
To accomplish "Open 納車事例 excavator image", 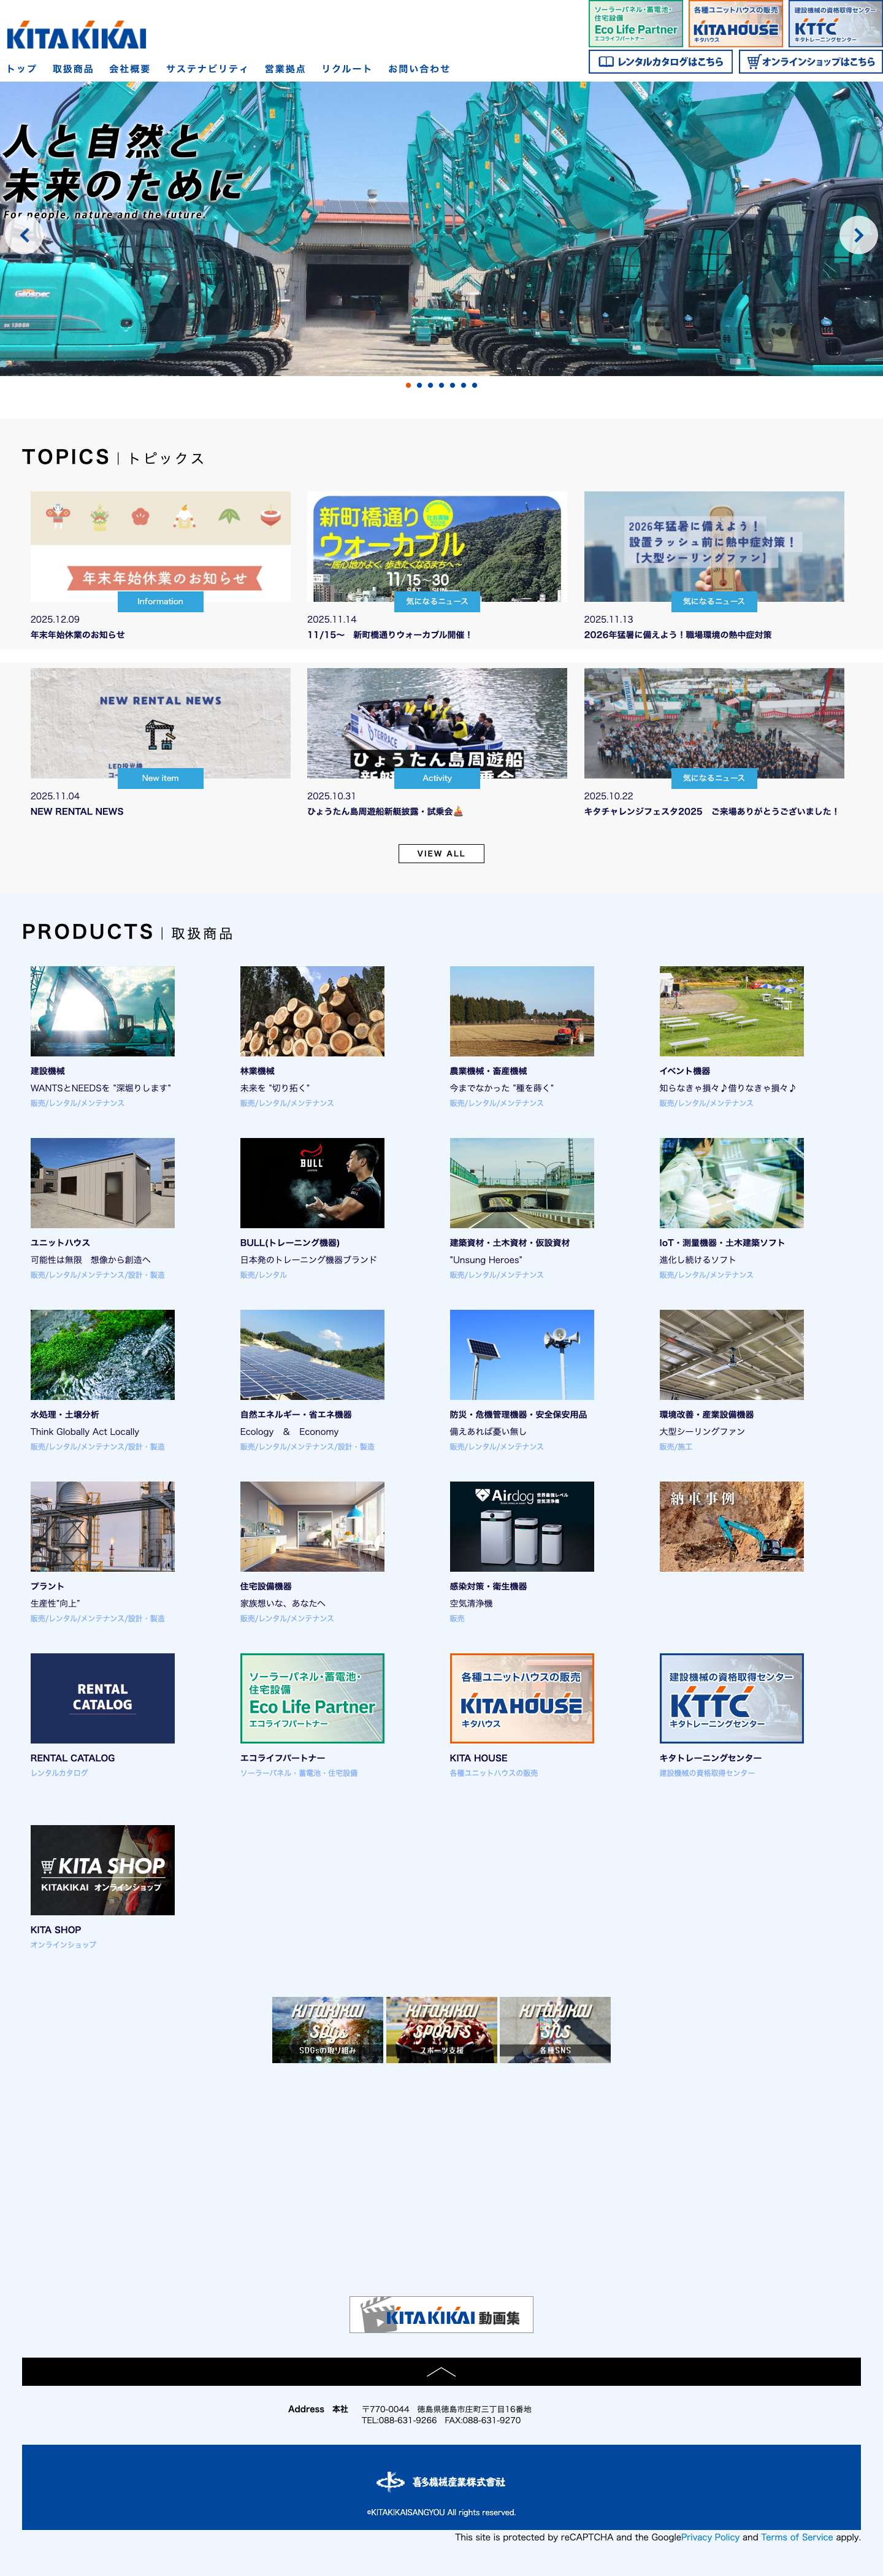I will pos(731,1527).
